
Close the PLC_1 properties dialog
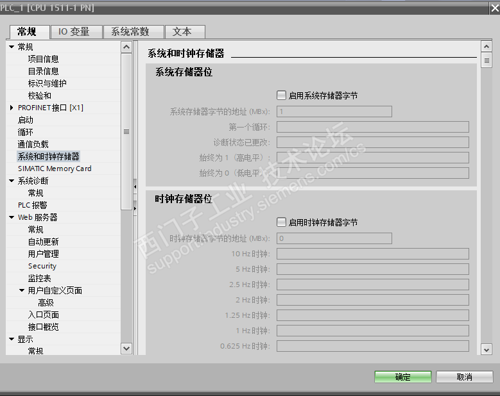pos(495,8)
